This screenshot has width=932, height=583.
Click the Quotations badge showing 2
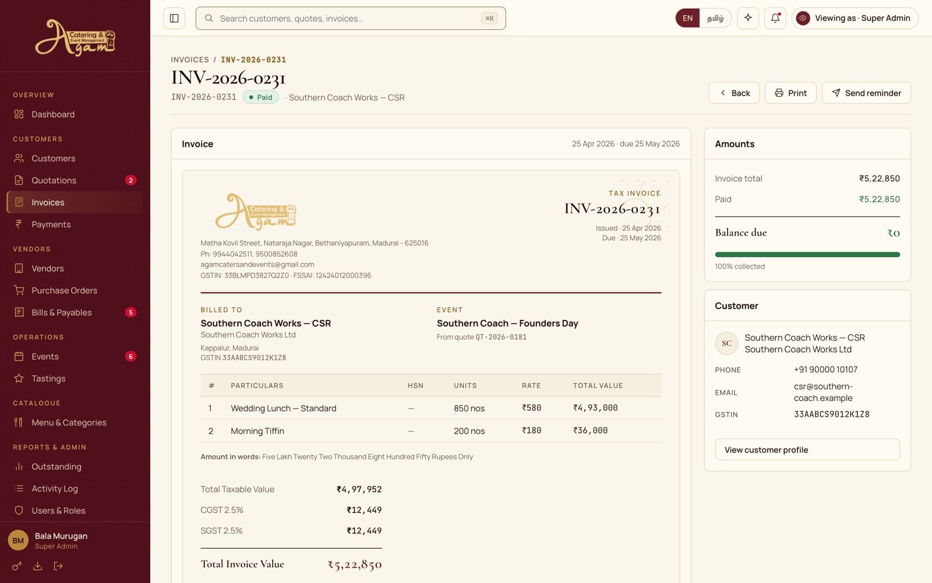click(130, 181)
